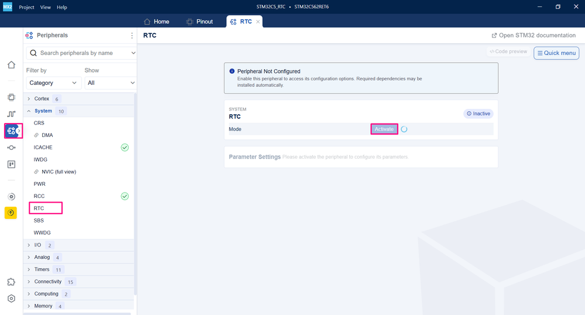This screenshot has height=315, width=585.
Task: Click the link icon beside DMA
Action: (x=36, y=135)
